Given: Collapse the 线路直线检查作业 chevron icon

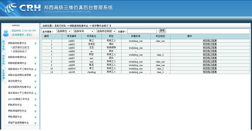Looking at the screenshot, I should coord(35,43).
